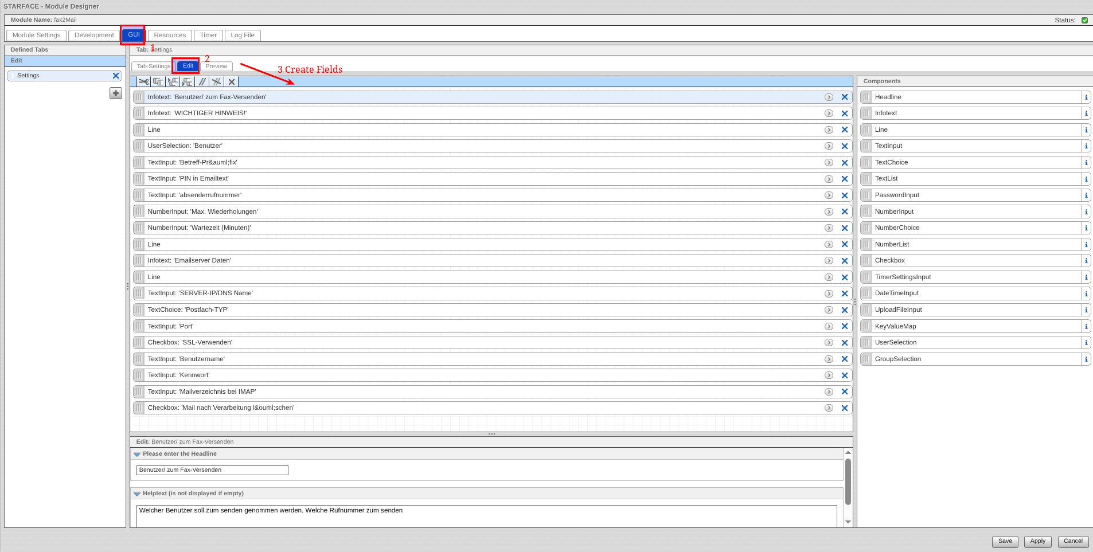
Task: Show info for the PasswordInput component
Action: point(1086,195)
